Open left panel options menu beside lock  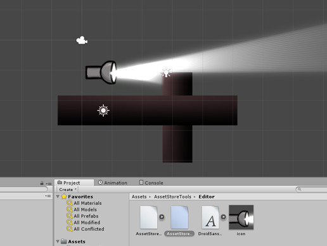49,183
